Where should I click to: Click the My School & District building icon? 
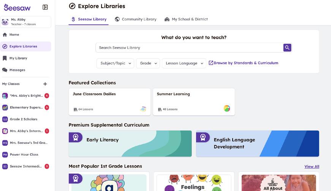click(167, 19)
